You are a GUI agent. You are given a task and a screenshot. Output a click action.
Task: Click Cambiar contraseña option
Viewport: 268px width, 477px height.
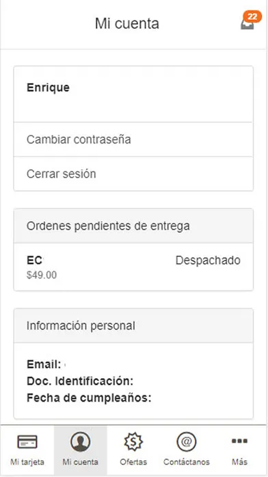coord(133,139)
